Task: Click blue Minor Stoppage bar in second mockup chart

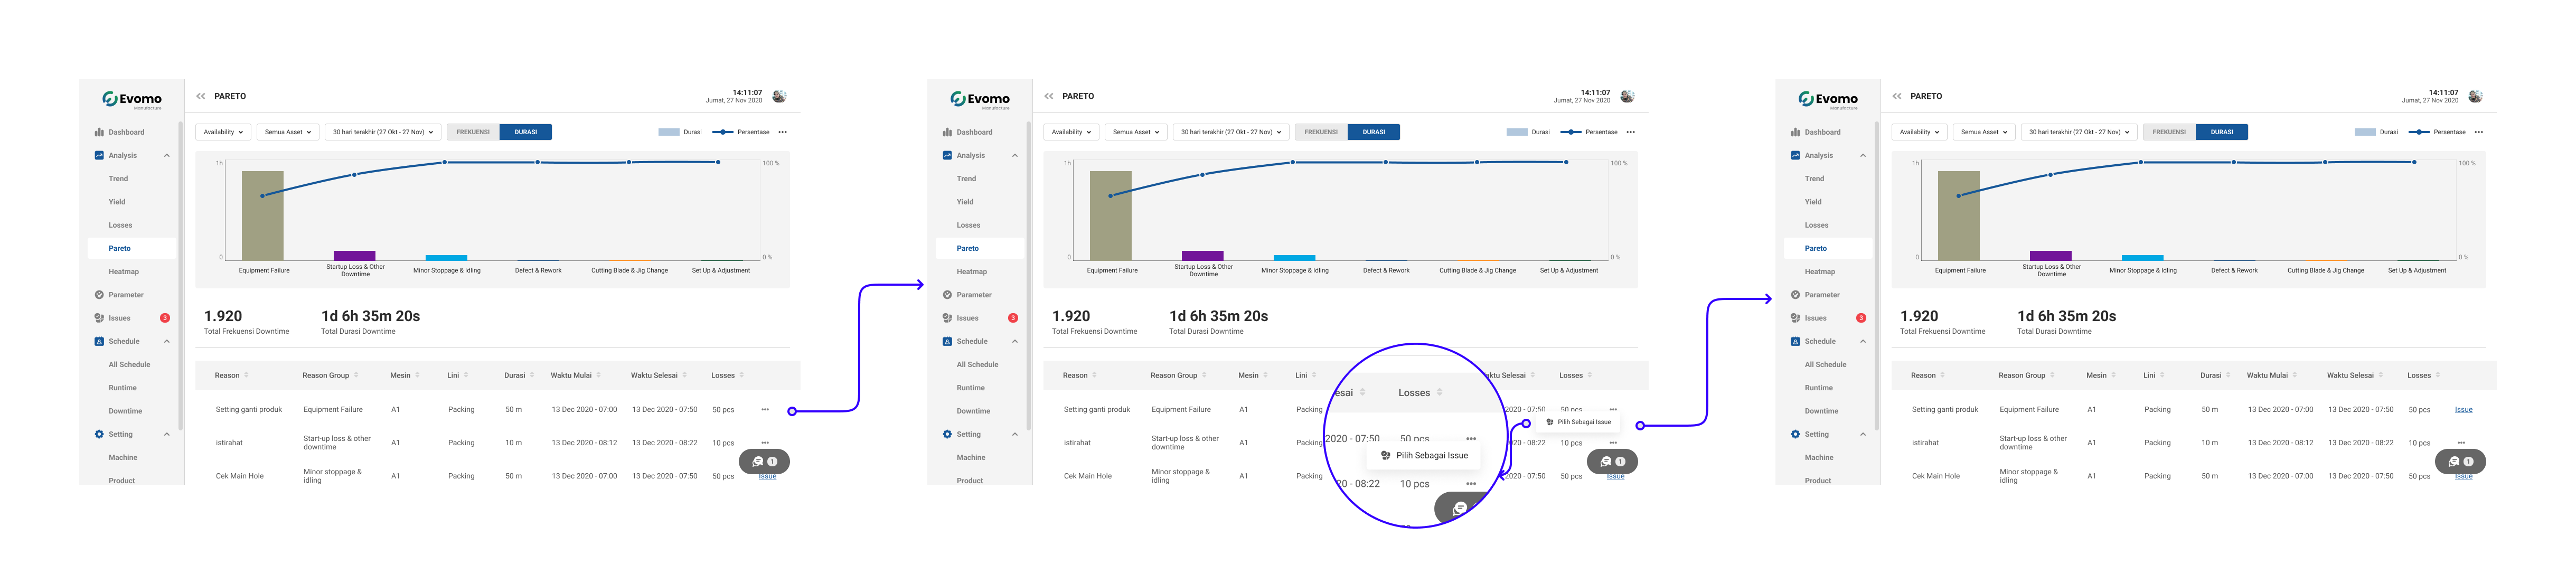Action: 1294,257
